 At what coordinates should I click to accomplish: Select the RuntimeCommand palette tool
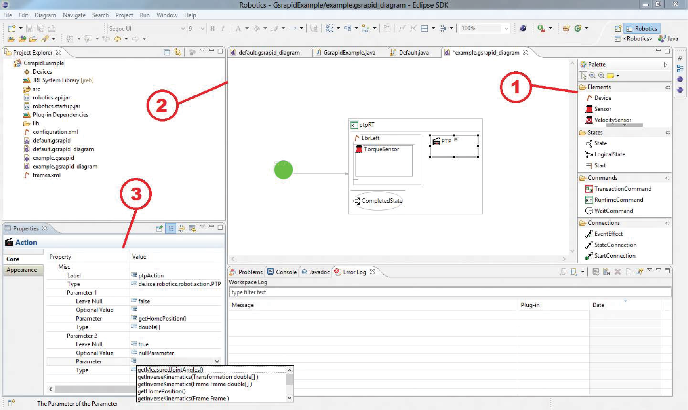click(614, 200)
